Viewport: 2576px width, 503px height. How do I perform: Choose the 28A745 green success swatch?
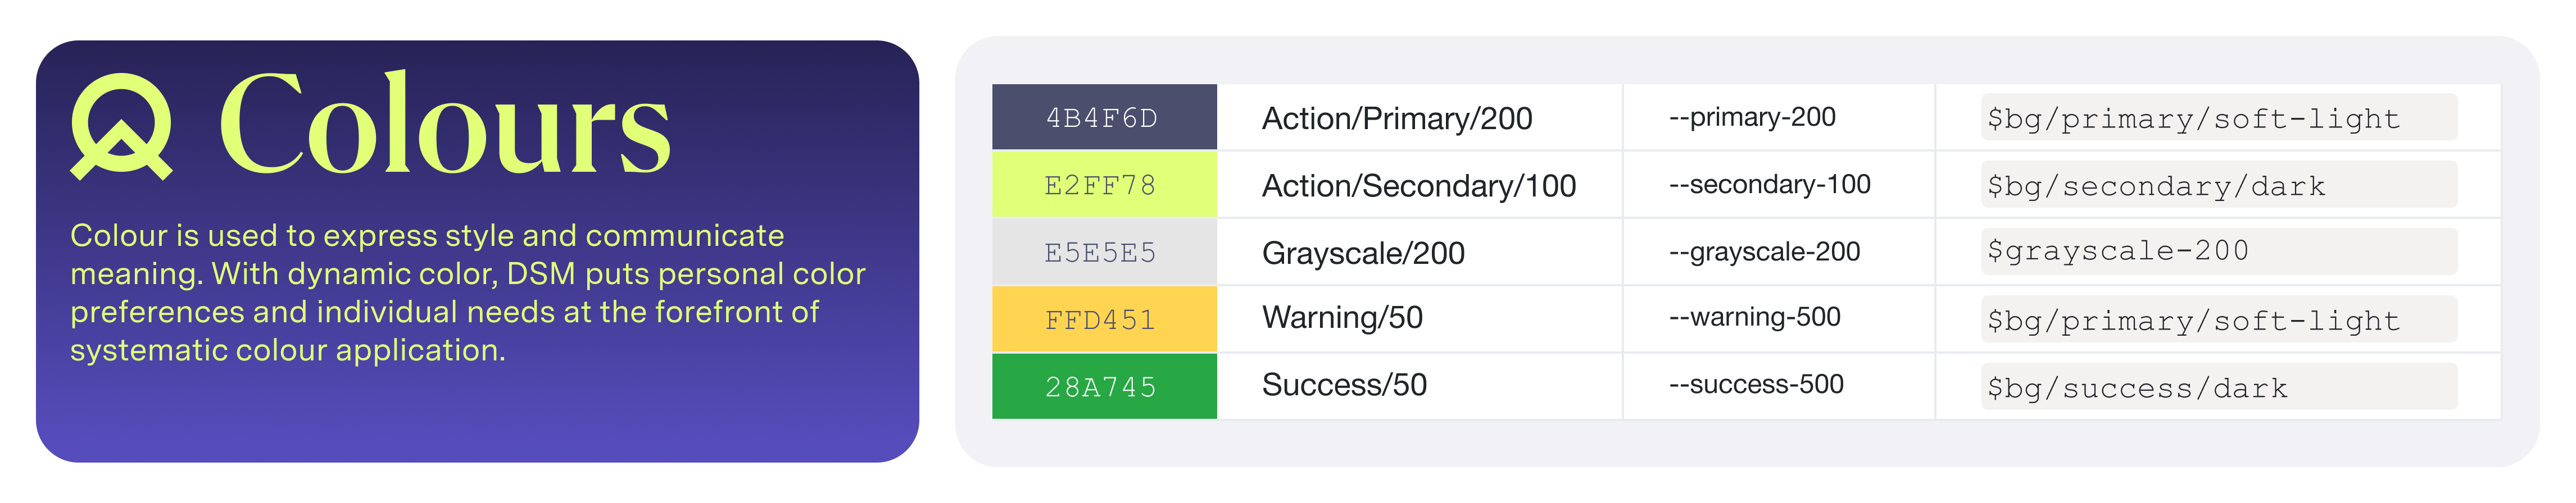(x=1103, y=386)
